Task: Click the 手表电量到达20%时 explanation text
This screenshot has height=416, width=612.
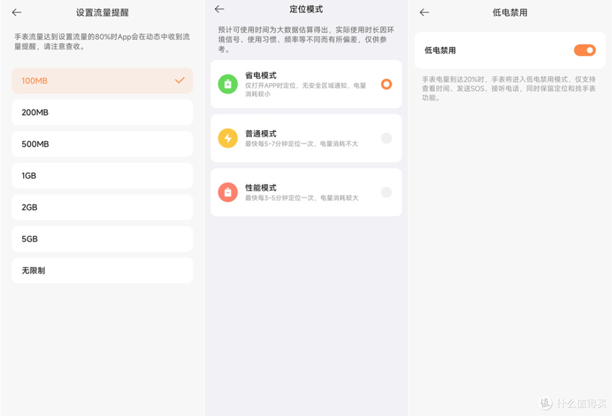Action: (x=508, y=88)
